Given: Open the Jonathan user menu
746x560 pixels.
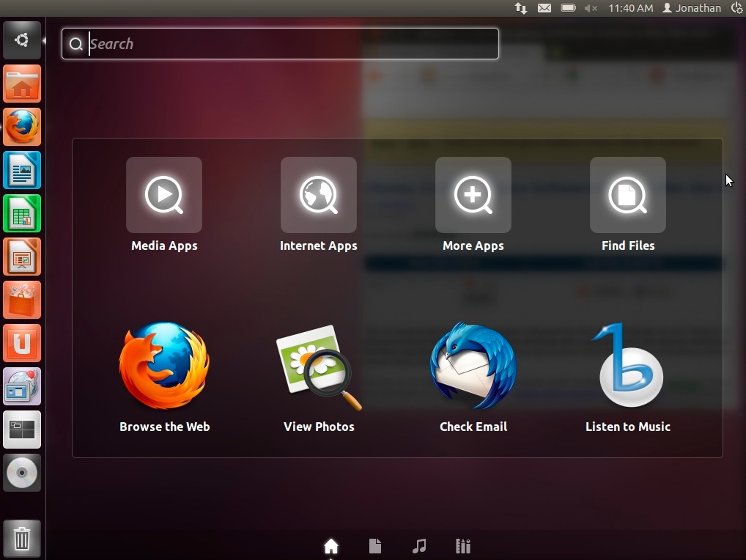Looking at the screenshot, I should point(690,8).
